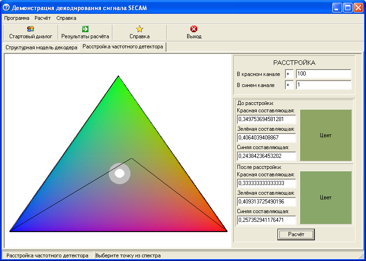Click После расстройки Цвет color swatch

pyautogui.click(x=325, y=197)
